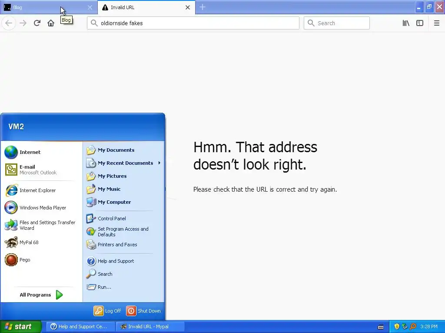Focus the Search box in toolbar

coord(337,23)
